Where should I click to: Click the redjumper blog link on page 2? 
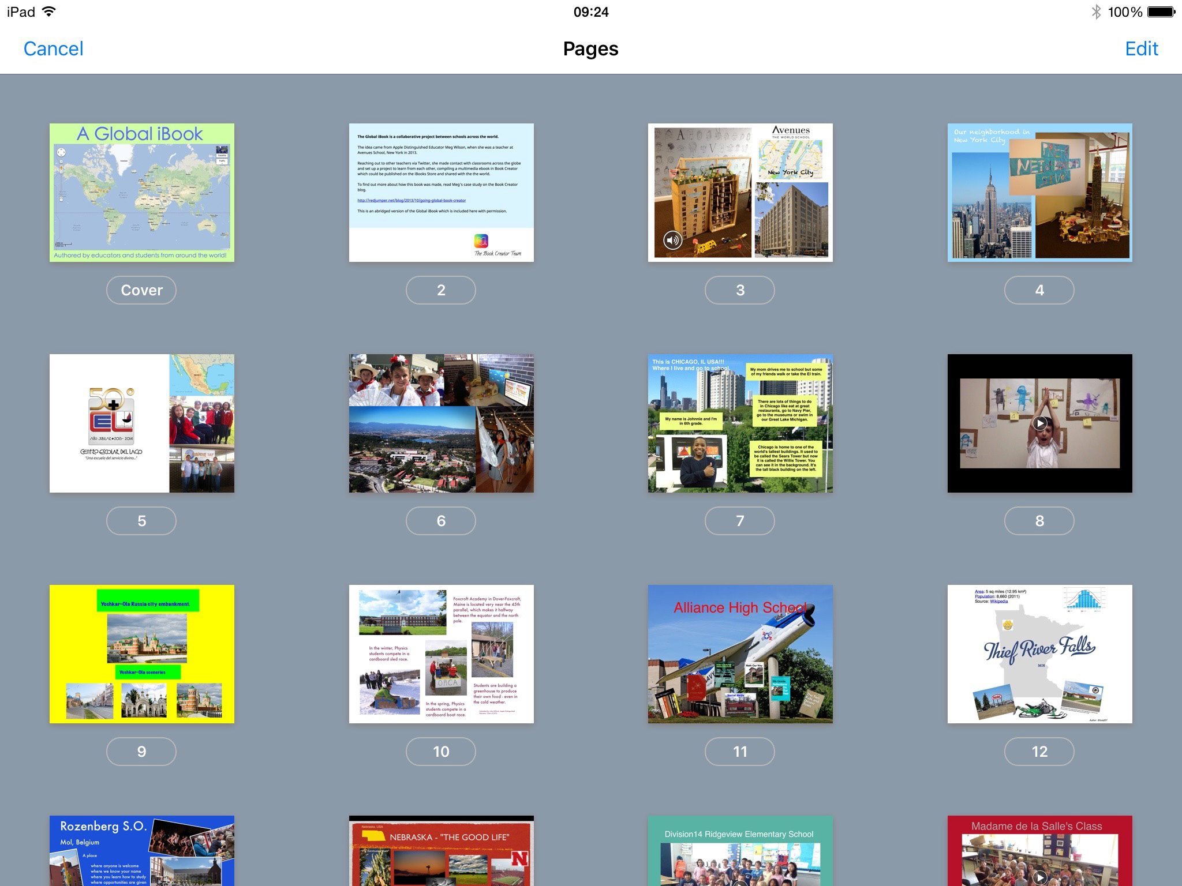tap(412, 200)
